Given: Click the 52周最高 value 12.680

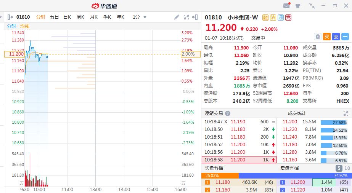Looking at the screenshot, I should pyautogui.click(x=291, y=93).
